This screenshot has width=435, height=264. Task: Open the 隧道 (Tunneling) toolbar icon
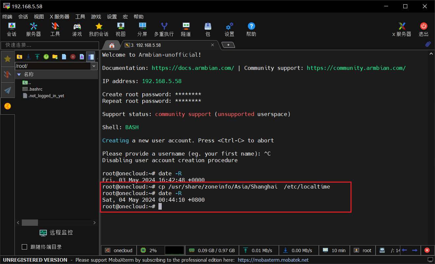pos(186,29)
